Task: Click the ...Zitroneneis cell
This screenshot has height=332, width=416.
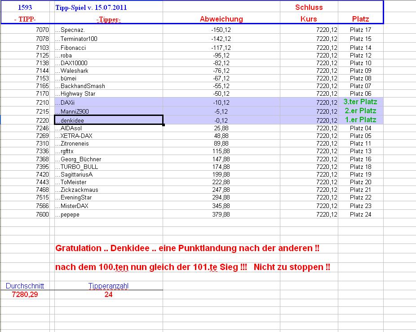Action: (x=109, y=144)
